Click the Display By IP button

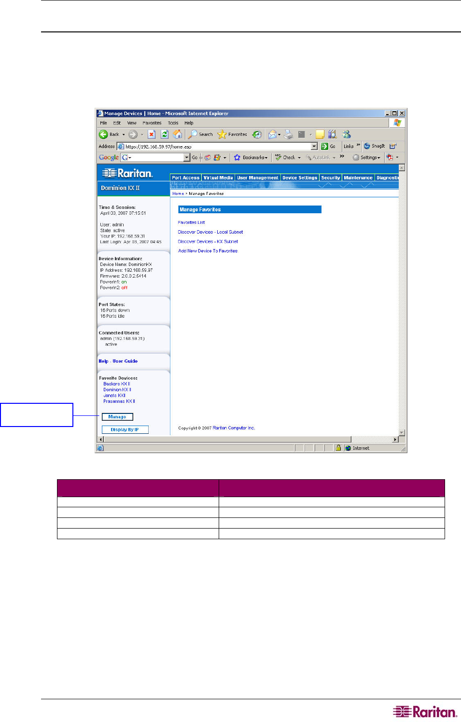(x=125, y=429)
